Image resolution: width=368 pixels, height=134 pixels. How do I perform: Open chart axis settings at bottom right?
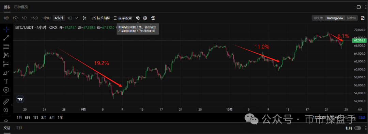pos(360,109)
